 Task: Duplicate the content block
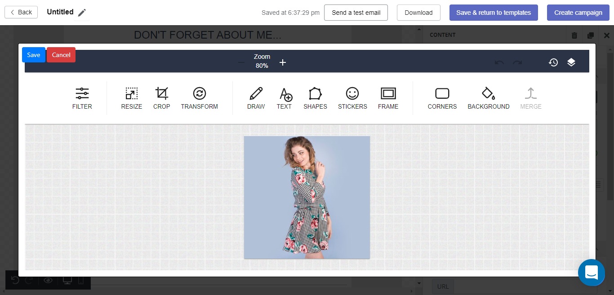(591, 35)
